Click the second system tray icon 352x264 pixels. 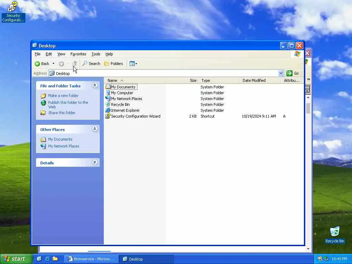327,259
